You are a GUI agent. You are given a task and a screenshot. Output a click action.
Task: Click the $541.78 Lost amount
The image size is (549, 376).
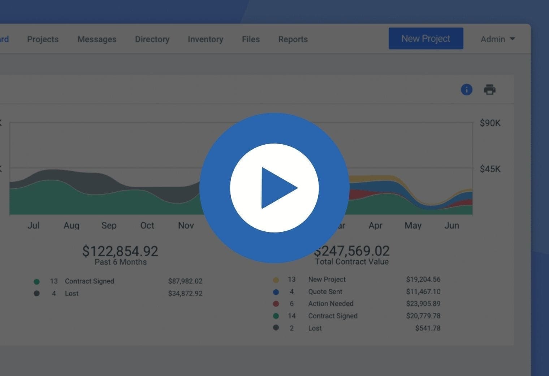tap(428, 328)
